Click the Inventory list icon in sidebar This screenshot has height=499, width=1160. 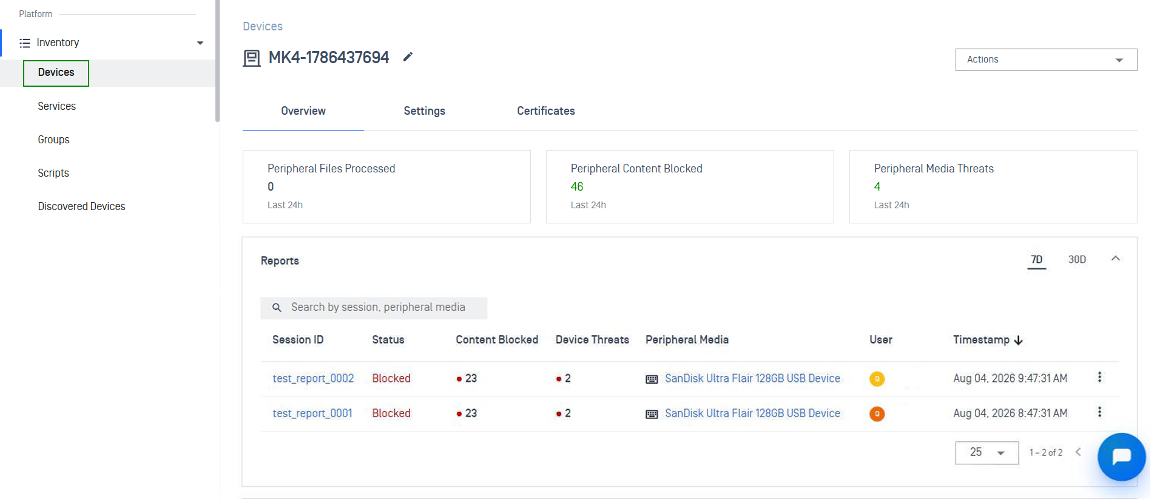tap(25, 43)
